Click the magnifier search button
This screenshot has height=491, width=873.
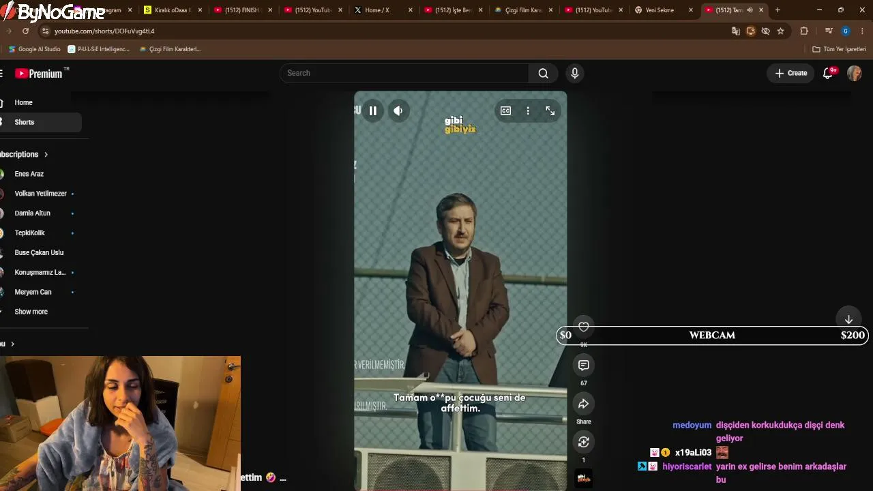(x=544, y=73)
